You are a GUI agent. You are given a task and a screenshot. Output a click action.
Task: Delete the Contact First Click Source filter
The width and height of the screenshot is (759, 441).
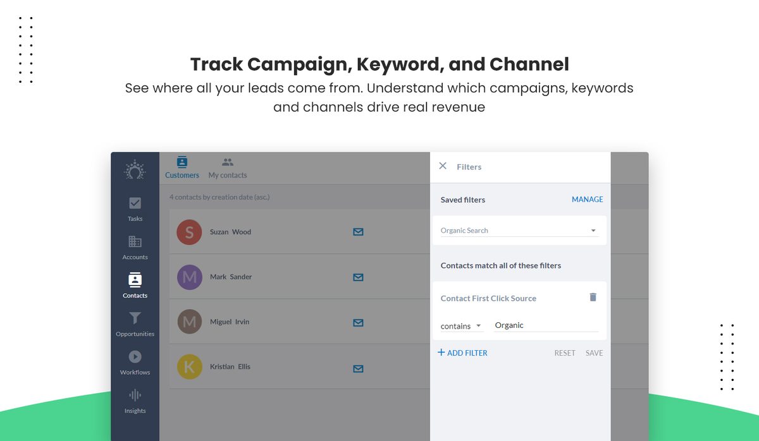coord(593,297)
